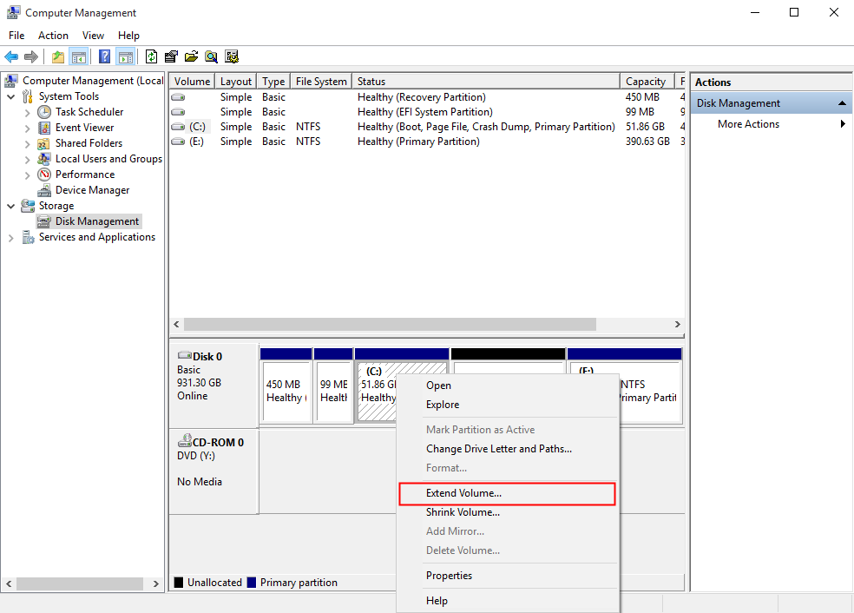Collapse the System Tools tree branch
The height and width of the screenshot is (613, 854).
point(10,96)
